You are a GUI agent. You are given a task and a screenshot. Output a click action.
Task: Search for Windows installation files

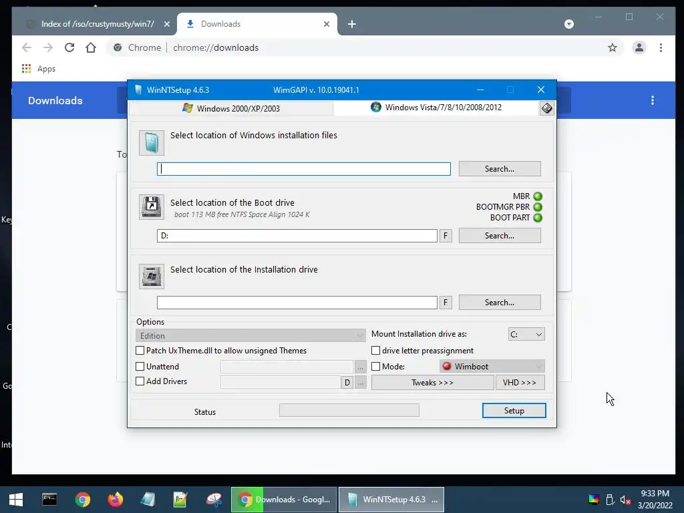(500, 169)
